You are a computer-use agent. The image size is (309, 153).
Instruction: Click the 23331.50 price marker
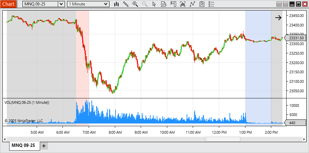pos(295,38)
